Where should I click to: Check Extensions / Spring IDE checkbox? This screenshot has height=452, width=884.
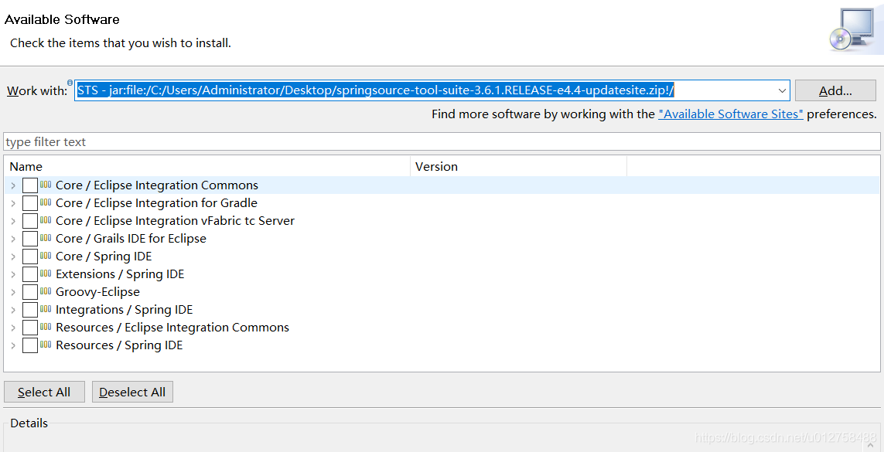point(30,274)
